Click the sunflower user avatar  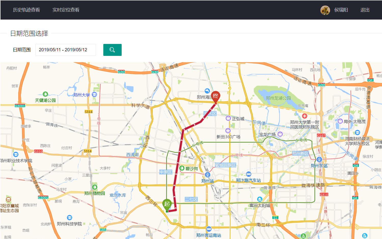click(325, 10)
